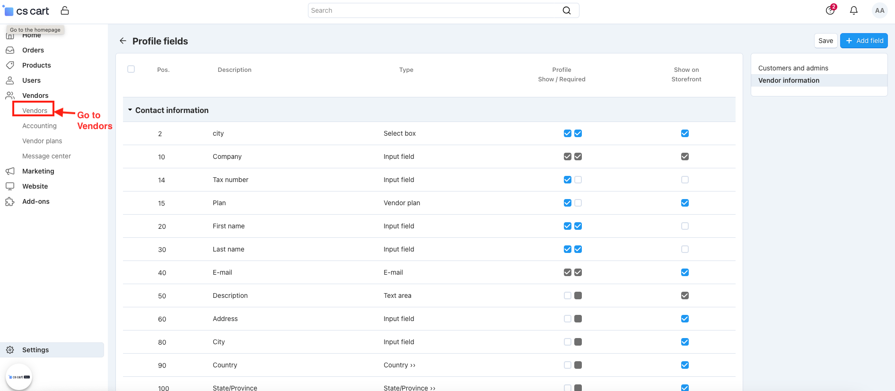
Task: Collapse the Contact information section
Action: point(130,110)
